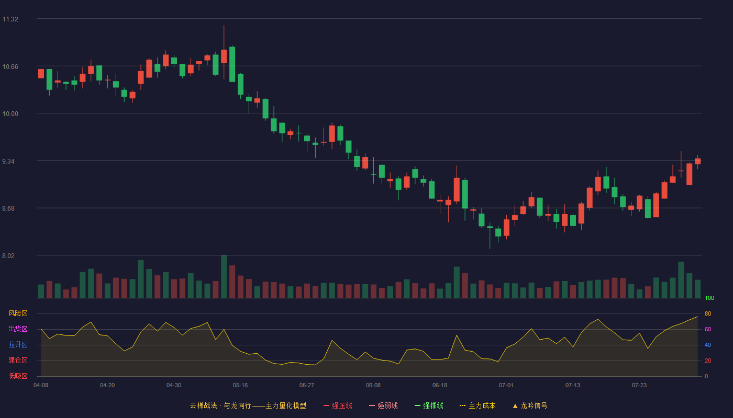Toggle the 主力成本 legend series

(477, 405)
